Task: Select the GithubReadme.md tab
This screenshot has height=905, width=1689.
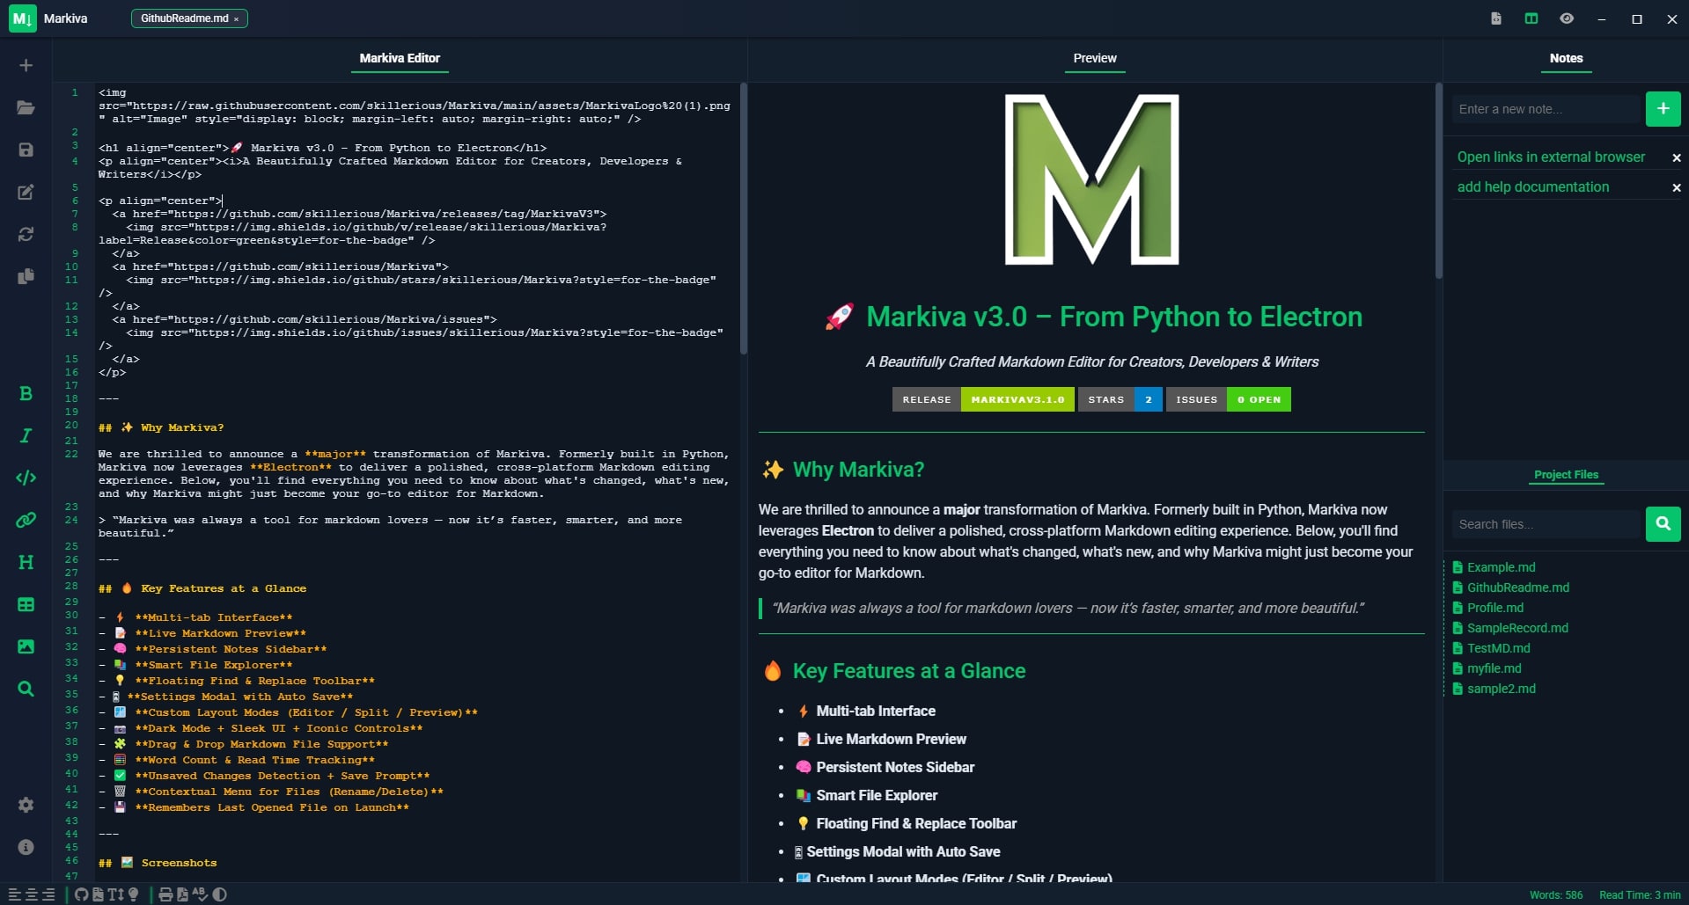Action: 184,18
